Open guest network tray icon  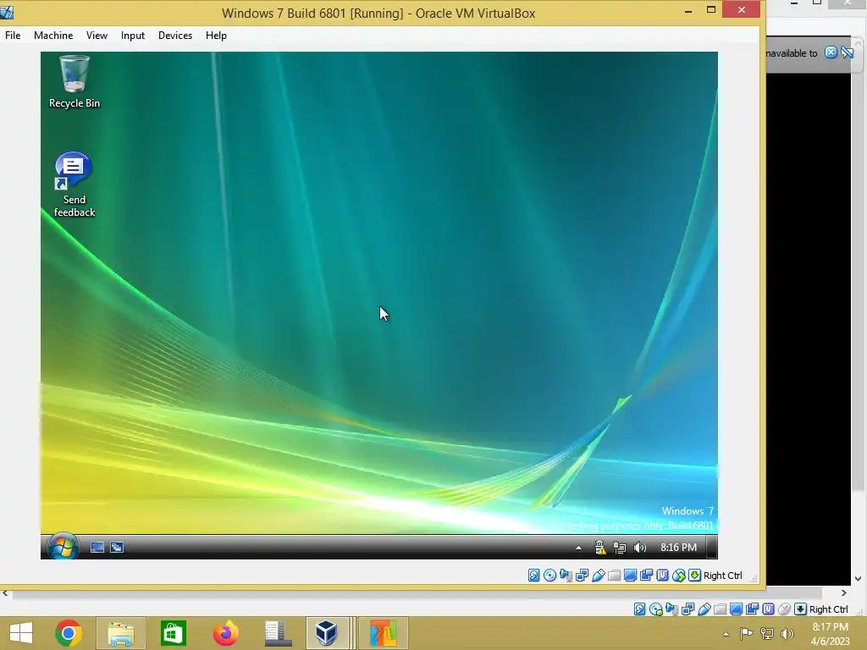[x=620, y=548]
